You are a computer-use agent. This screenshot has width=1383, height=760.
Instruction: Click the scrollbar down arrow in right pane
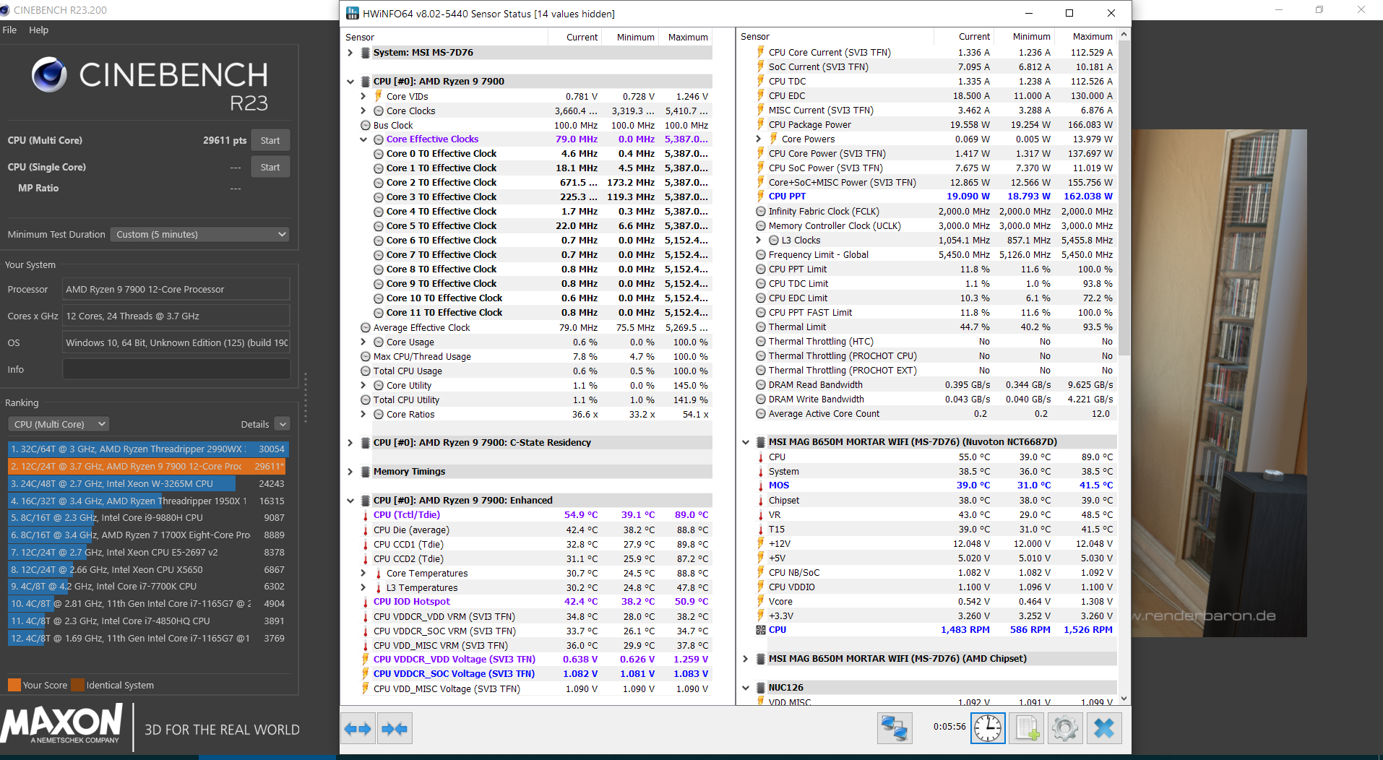pos(1124,699)
